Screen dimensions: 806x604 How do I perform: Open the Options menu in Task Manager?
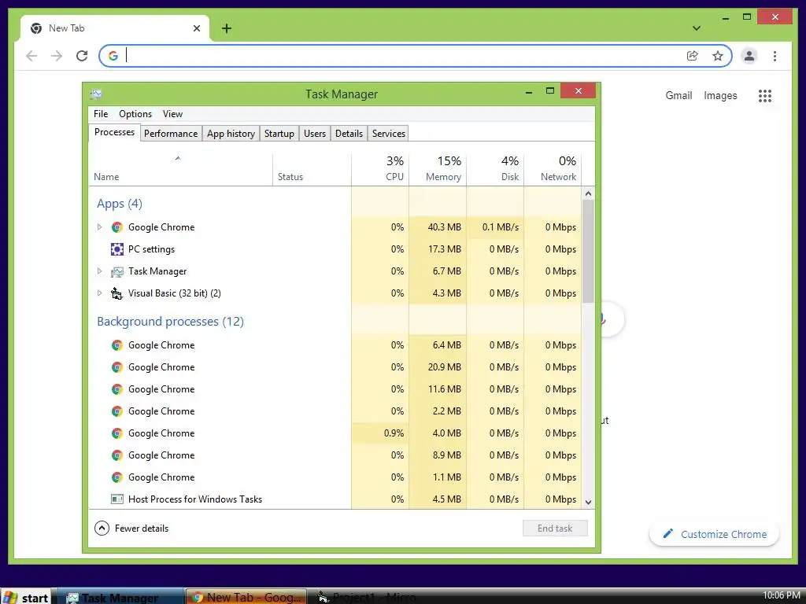(135, 114)
